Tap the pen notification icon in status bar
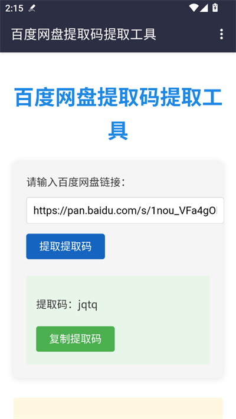The image size is (236, 419). (x=32, y=9)
